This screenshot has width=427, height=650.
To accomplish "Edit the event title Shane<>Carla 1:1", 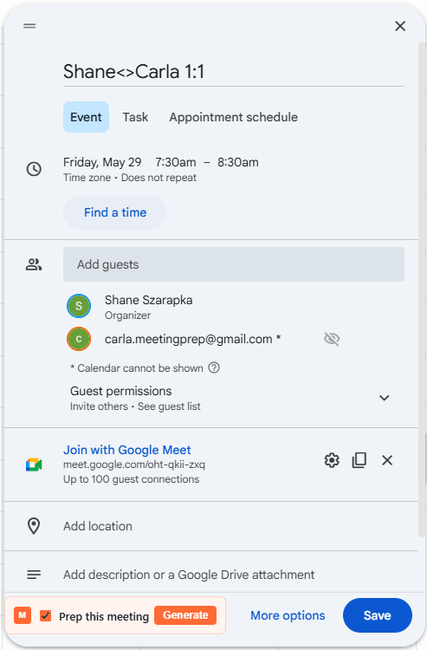I will click(x=234, y=72).
